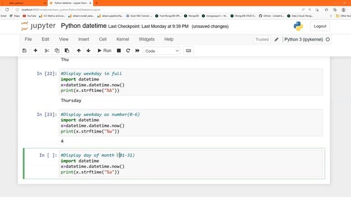
Task: Click the Python 3 (ipykernel) kernel name
Action: [x=304, y=39]
